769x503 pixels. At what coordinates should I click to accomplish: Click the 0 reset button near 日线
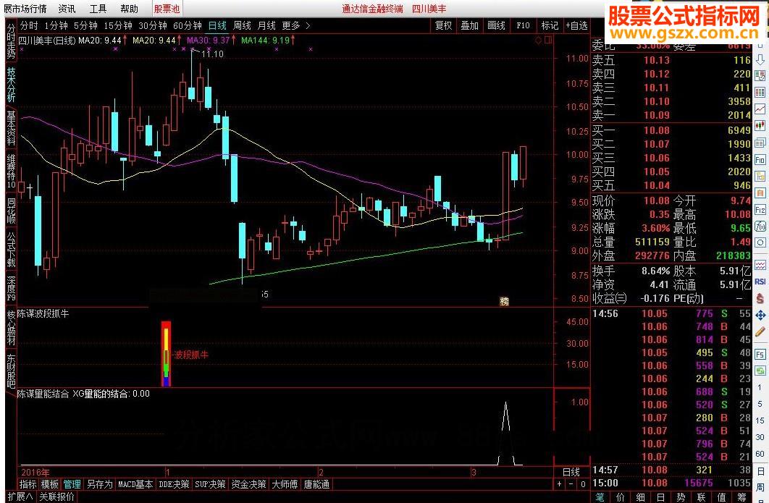click(583, 484)
